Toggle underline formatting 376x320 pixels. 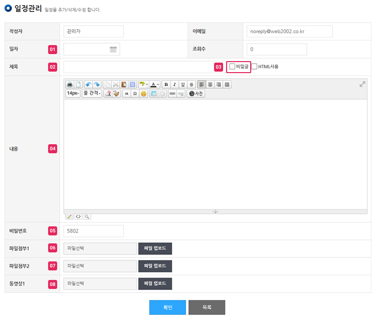tap(183, 85)
